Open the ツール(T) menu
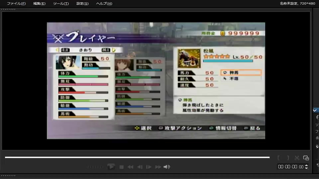 (x=61, y=3)
